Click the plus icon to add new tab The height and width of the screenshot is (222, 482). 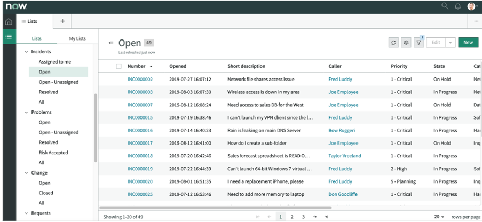(62, 21)
